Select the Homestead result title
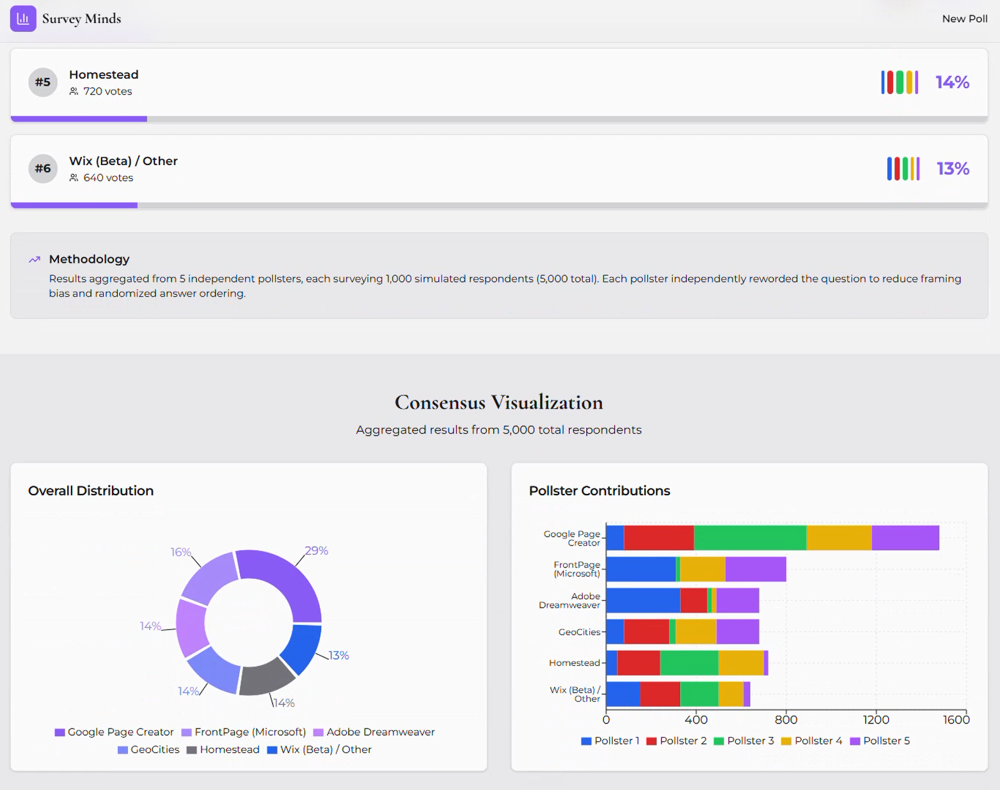 click(x=104, y=74)
